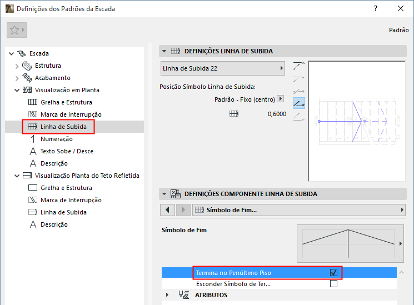Viewport: 414px width, 305px height.
Task: Go to previous component settings page
Action: tap(167, 210)
